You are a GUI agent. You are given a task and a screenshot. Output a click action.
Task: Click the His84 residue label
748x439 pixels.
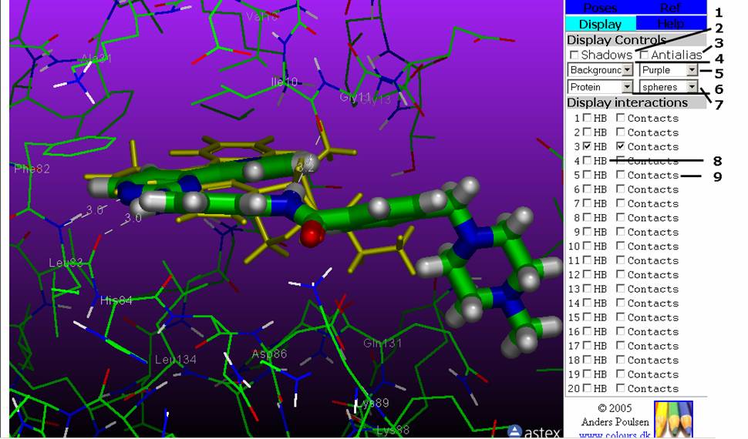tap(116, 300)
